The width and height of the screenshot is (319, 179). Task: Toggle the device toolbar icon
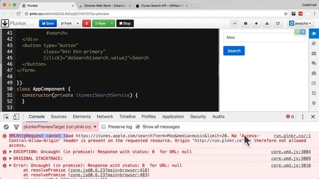click(x=16, y=117)
